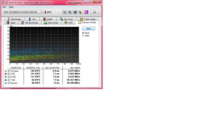This screenshot has height=127, width=204.
Task: Click the operations / sec column header
Action: coord(33,68)
